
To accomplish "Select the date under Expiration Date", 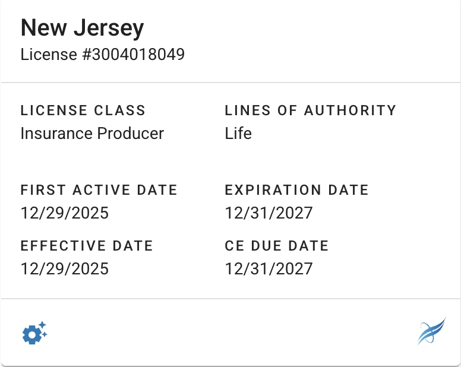I will [x=269, y=213].
